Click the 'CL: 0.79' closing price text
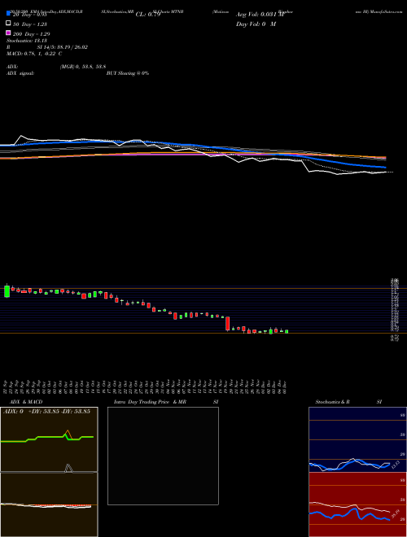The height and width of the screenshot is (537, 407). pyautogui.click(x=148, y=15)
